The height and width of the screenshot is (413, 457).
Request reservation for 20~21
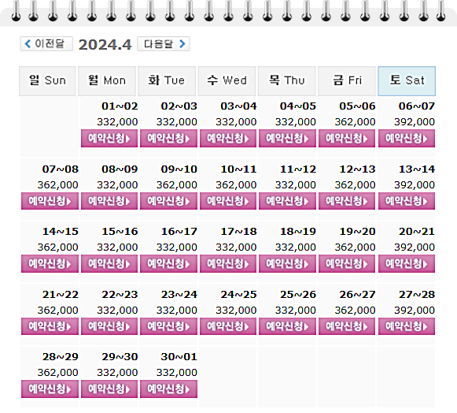pyautogui.click(x=407, y=264)
